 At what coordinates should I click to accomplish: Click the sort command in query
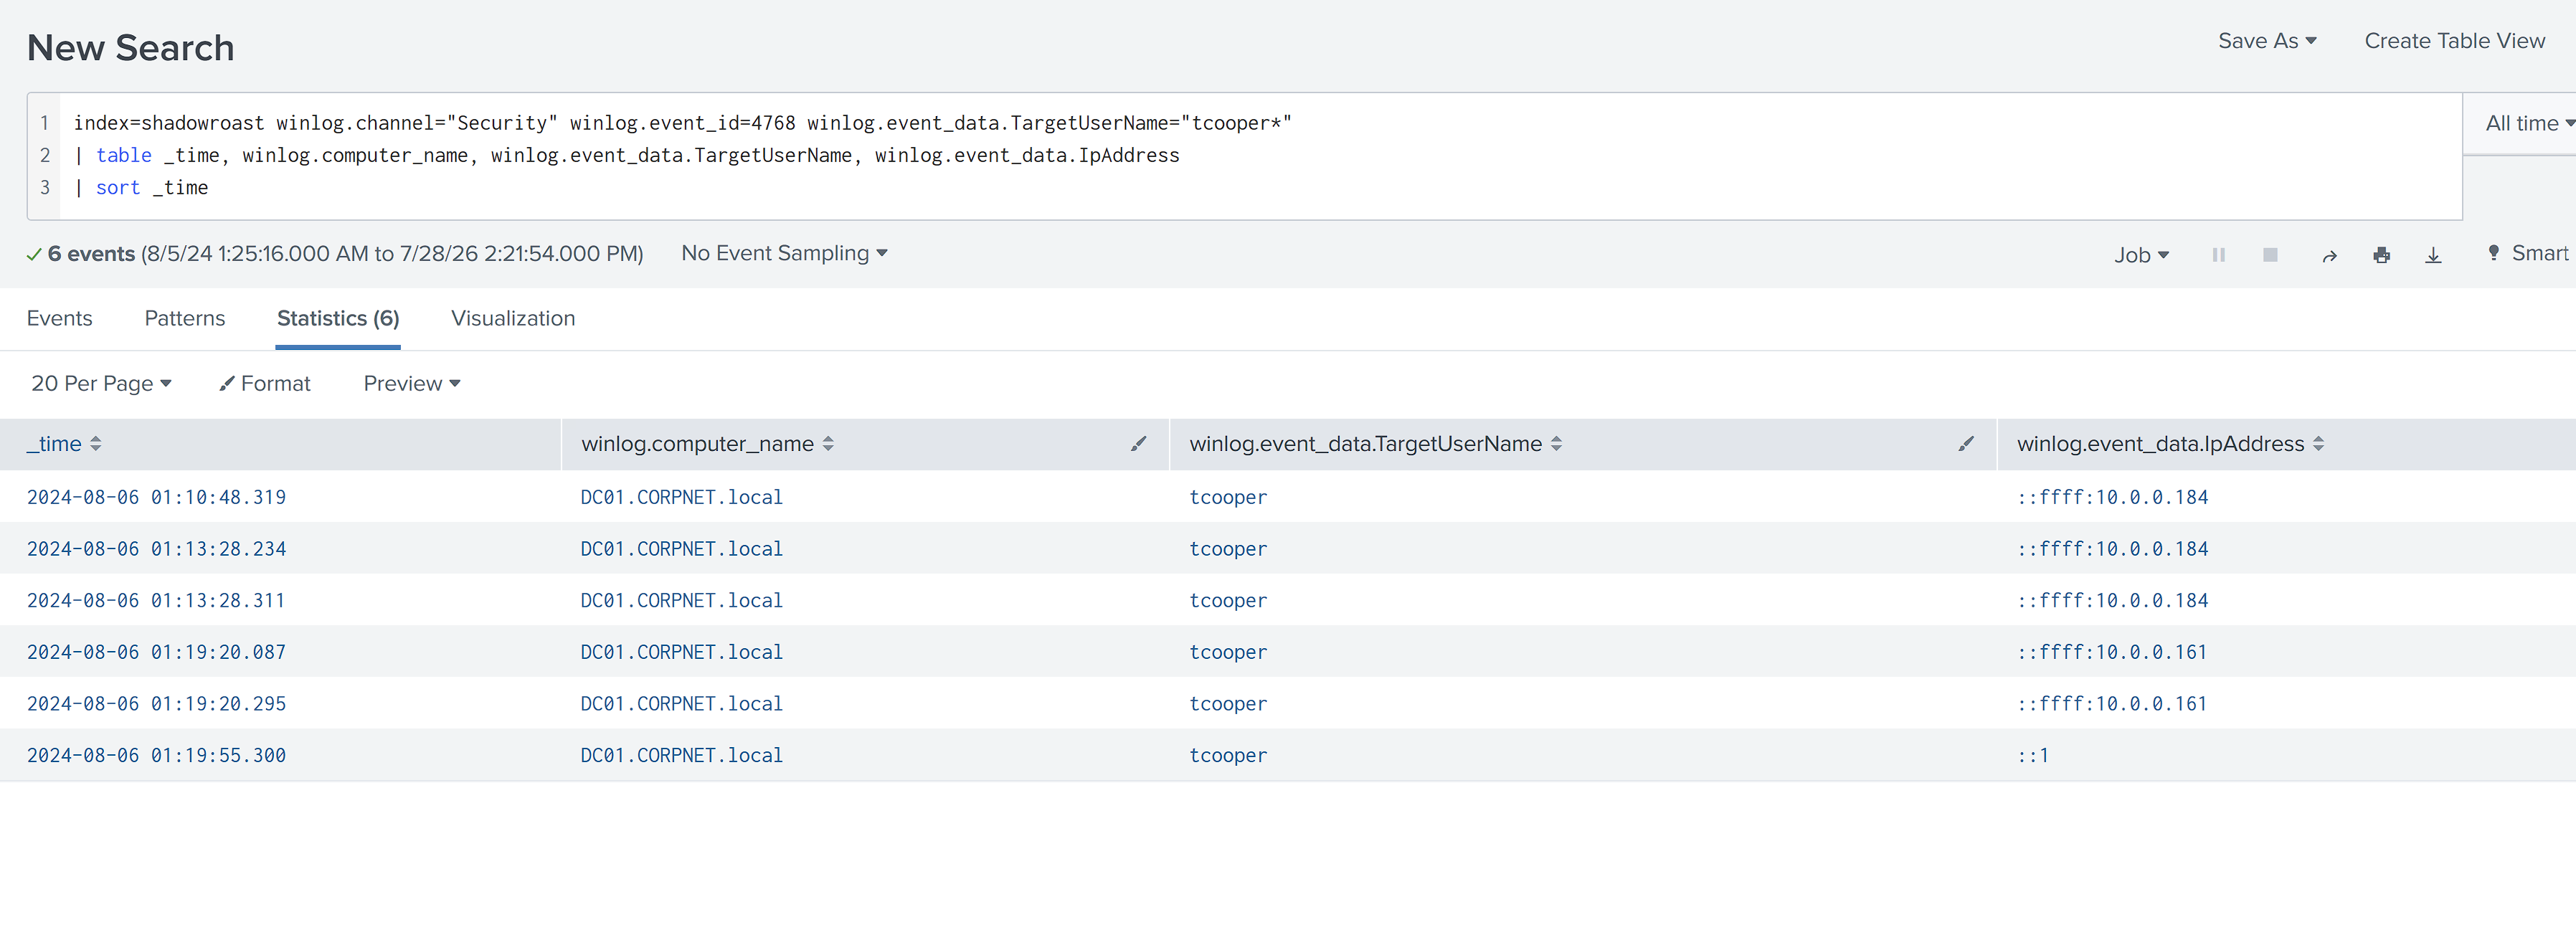click(118, 188)
